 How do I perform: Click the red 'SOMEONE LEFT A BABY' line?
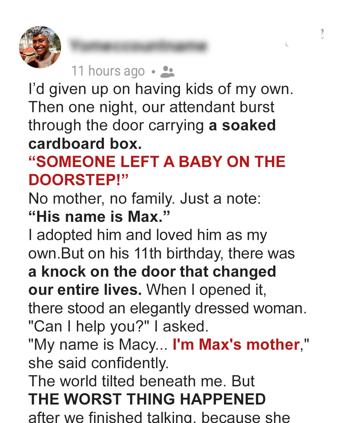tap(157, 162)
